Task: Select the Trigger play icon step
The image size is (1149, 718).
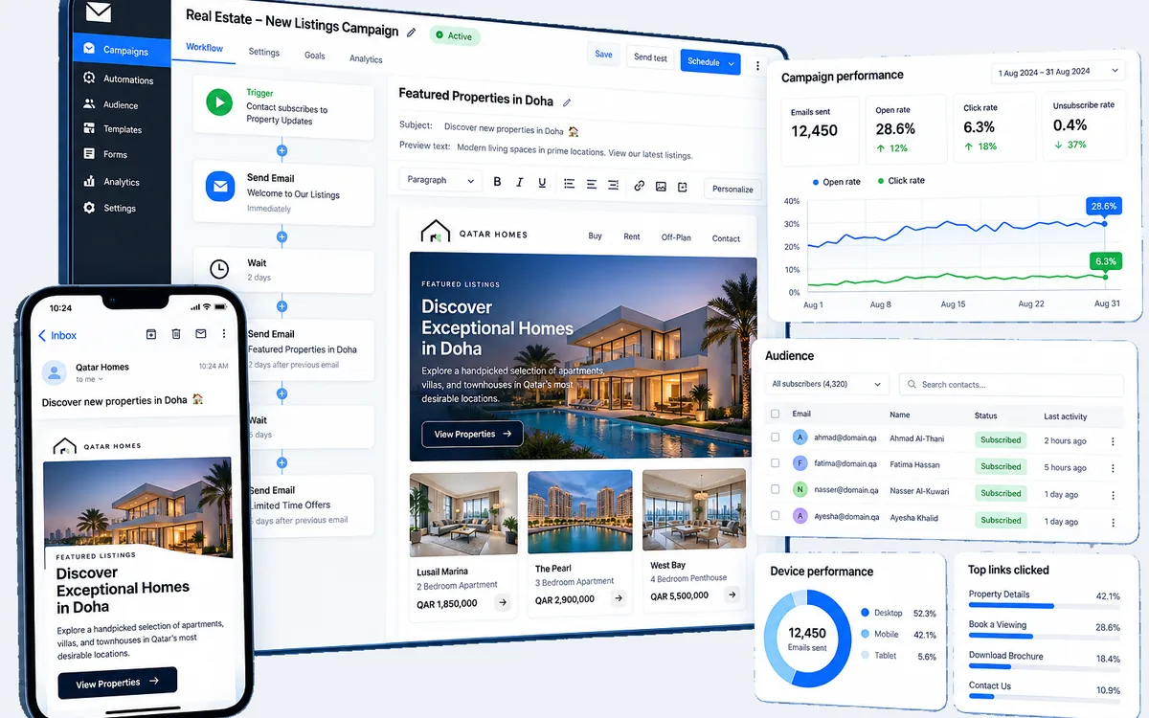Action: click(219, 101)
